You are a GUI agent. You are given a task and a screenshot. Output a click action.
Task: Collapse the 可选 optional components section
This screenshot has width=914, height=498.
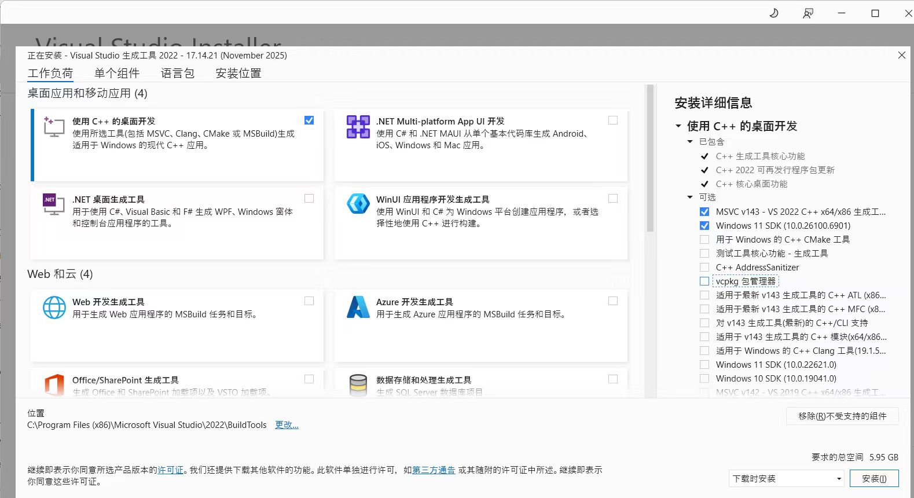pos(690,197)
